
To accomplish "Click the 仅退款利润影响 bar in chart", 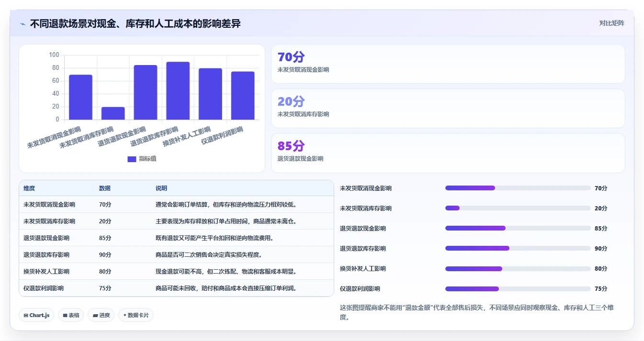I will [243, 96].
